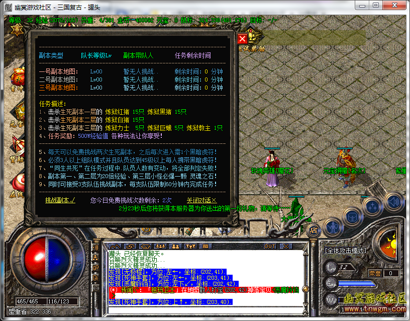Close the game window
This screenshot has width=410, height=321.
pos(394,6)
